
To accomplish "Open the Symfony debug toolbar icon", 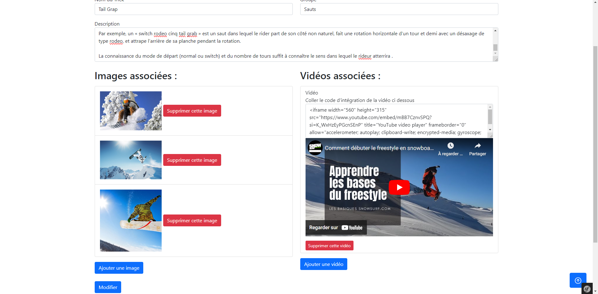I will coord(587,289).
